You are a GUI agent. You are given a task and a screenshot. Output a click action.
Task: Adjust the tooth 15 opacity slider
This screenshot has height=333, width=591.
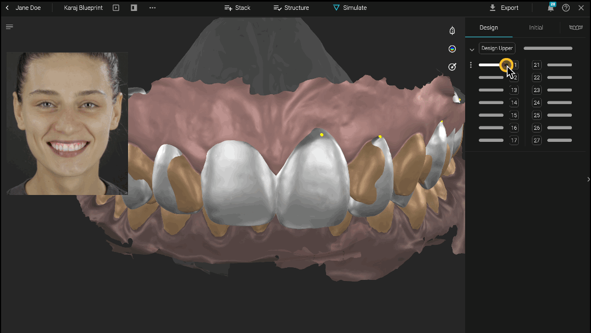coord(491,115)
